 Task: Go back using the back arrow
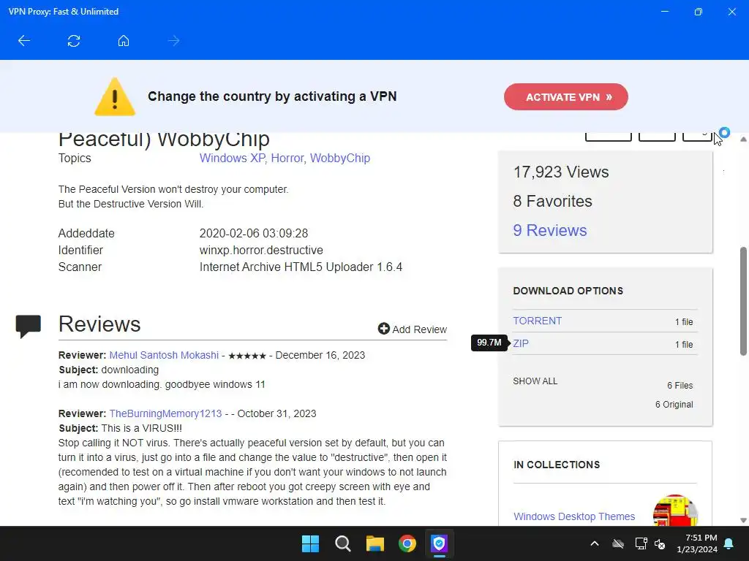click(24, 41)
